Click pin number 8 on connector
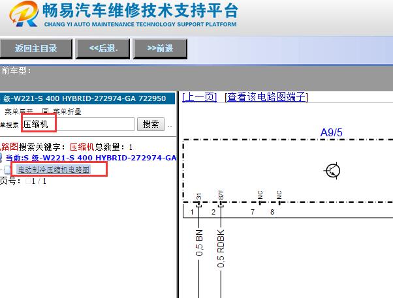The width and height of the screenshot is (393, 298). (x=272, y=212)
